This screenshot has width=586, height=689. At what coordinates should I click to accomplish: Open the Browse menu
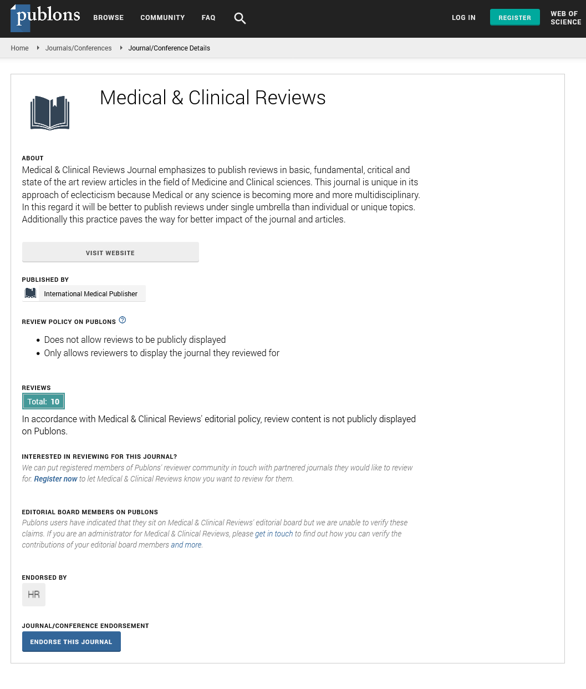(109, 18)
